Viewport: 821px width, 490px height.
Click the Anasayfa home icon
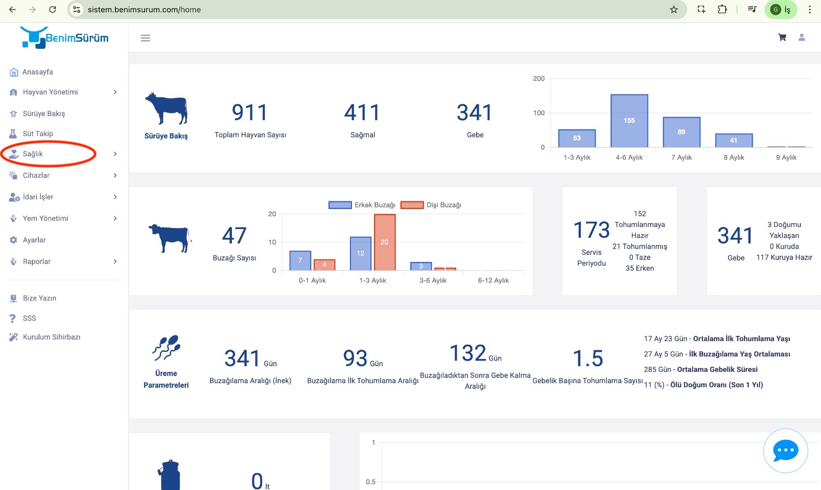pyautogui.click(x=14, y=72)
